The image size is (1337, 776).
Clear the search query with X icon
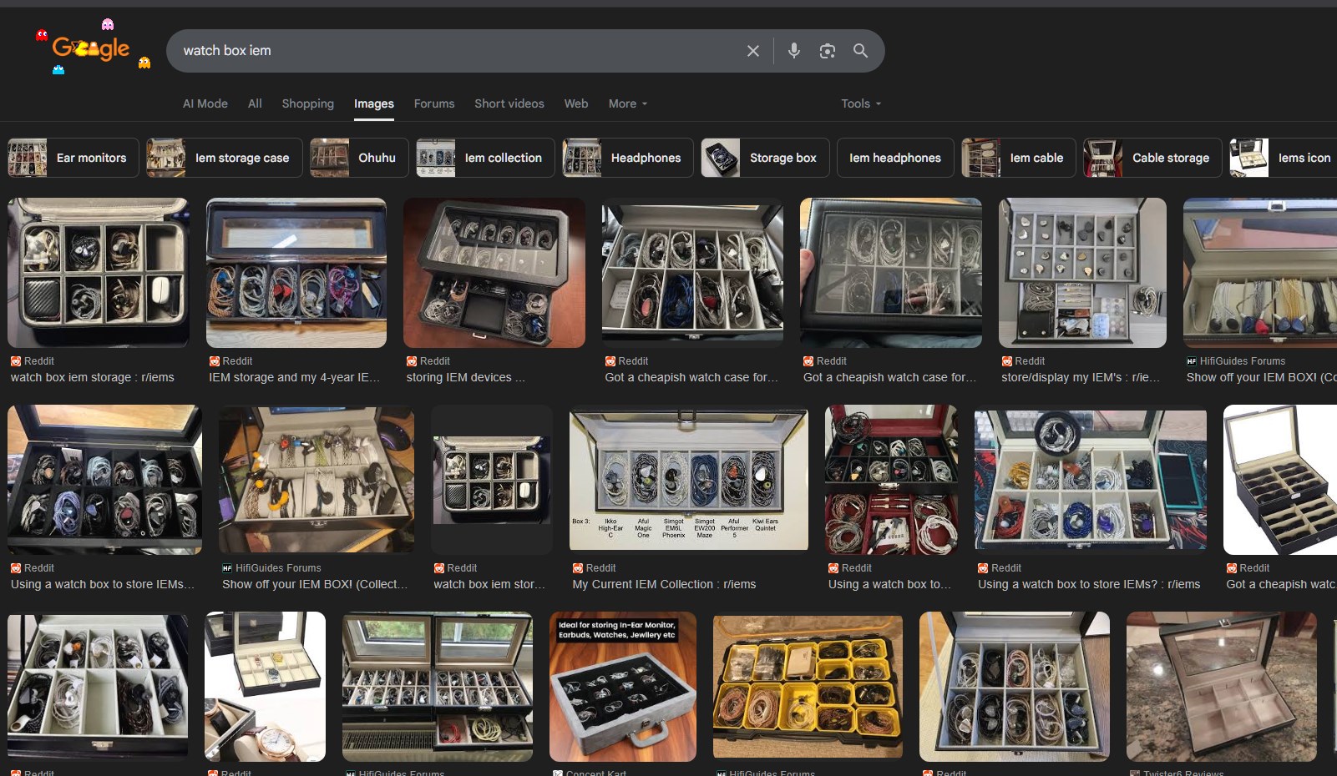[x=752, y=51]
